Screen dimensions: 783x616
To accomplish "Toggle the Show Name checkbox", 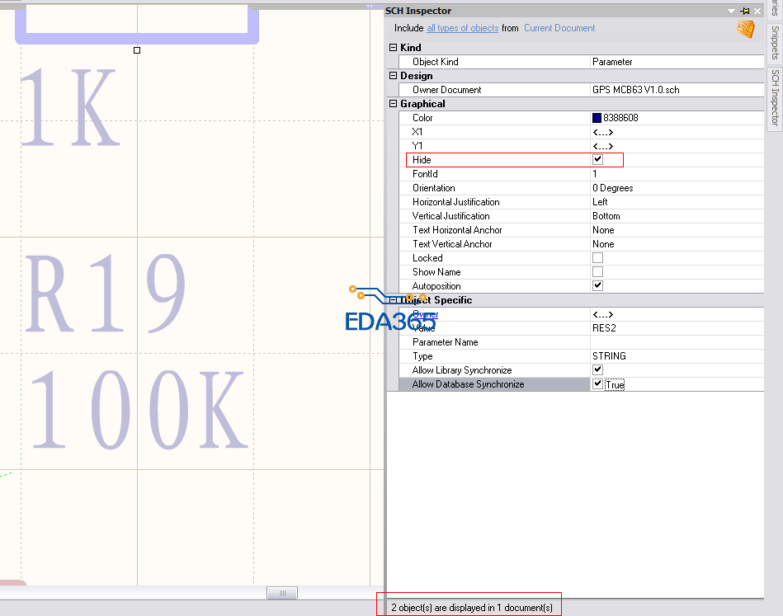I will (x=597, y=271).
